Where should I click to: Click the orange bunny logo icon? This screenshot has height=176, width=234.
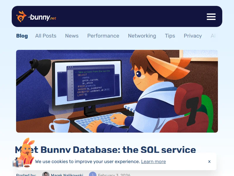pyautogui.click(x=21, y=16)
